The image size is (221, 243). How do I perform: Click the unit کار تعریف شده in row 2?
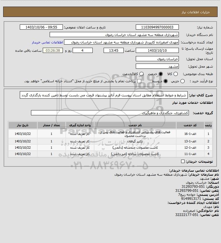(80, 141)
